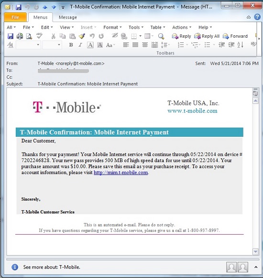263x278 pixels.
Task: Open the Format menu dropdown
Action: coord(112,27)
